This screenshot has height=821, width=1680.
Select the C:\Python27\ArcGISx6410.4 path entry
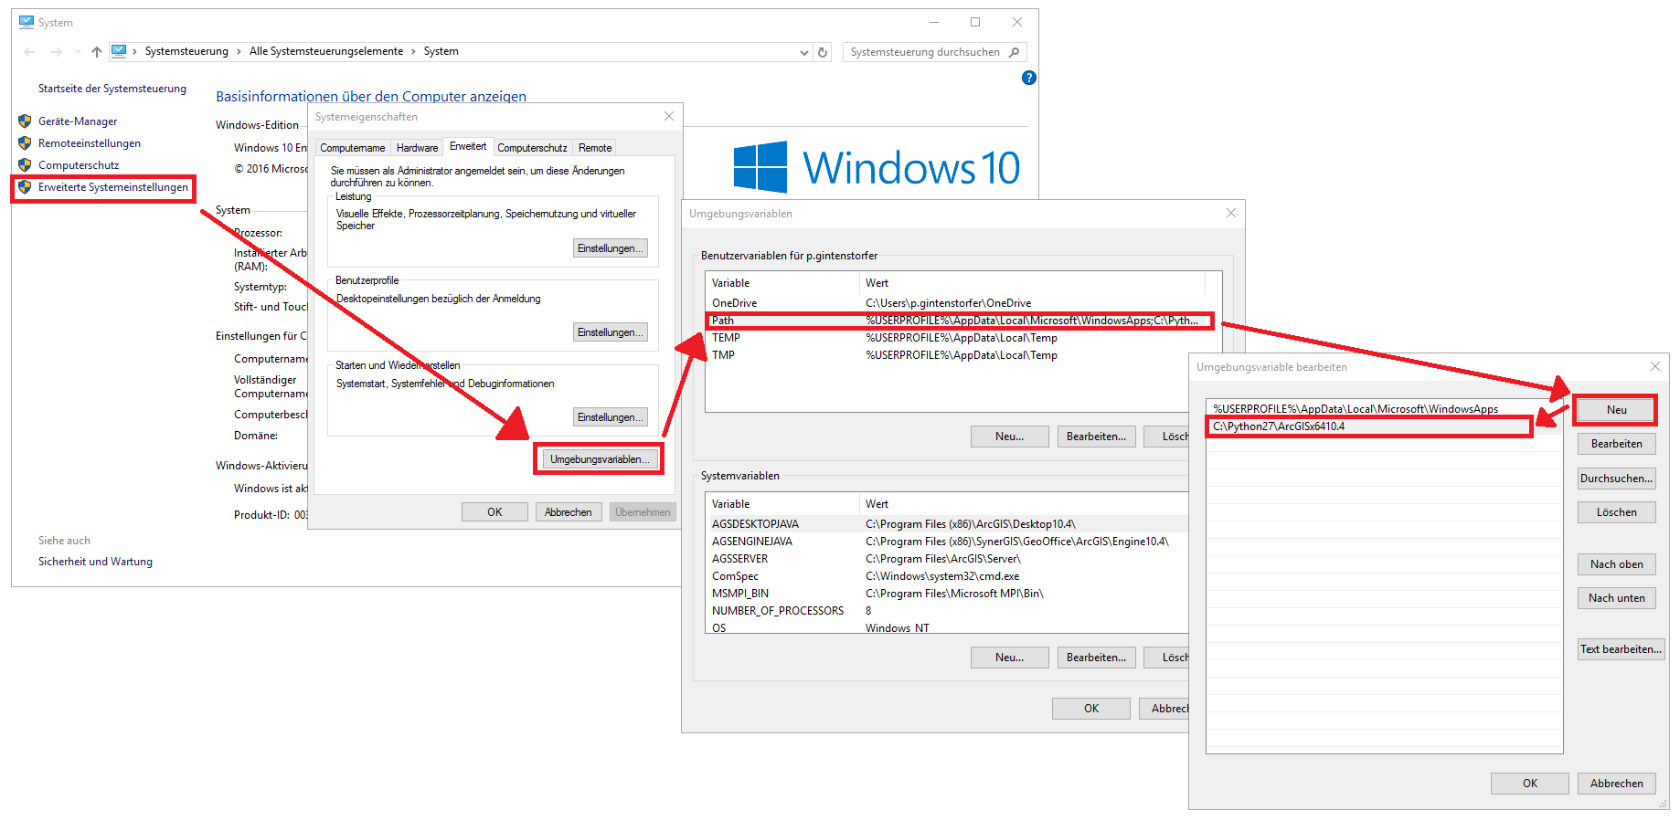(1384, 426)
